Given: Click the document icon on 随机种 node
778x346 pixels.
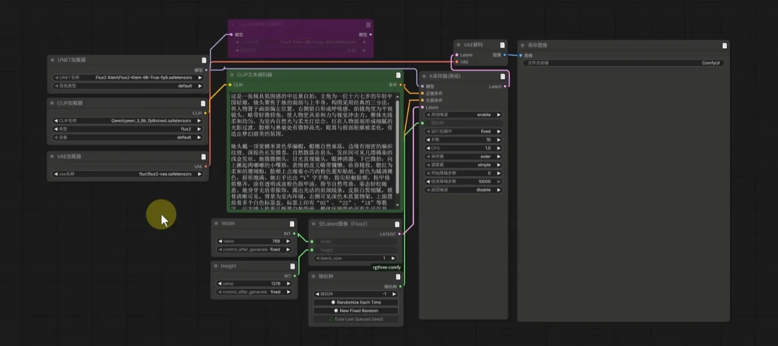Looking at the screenshot, I should click(398, 277).
